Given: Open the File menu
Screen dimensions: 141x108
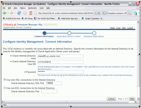Looking at the screenshot, I should [4, 8].
